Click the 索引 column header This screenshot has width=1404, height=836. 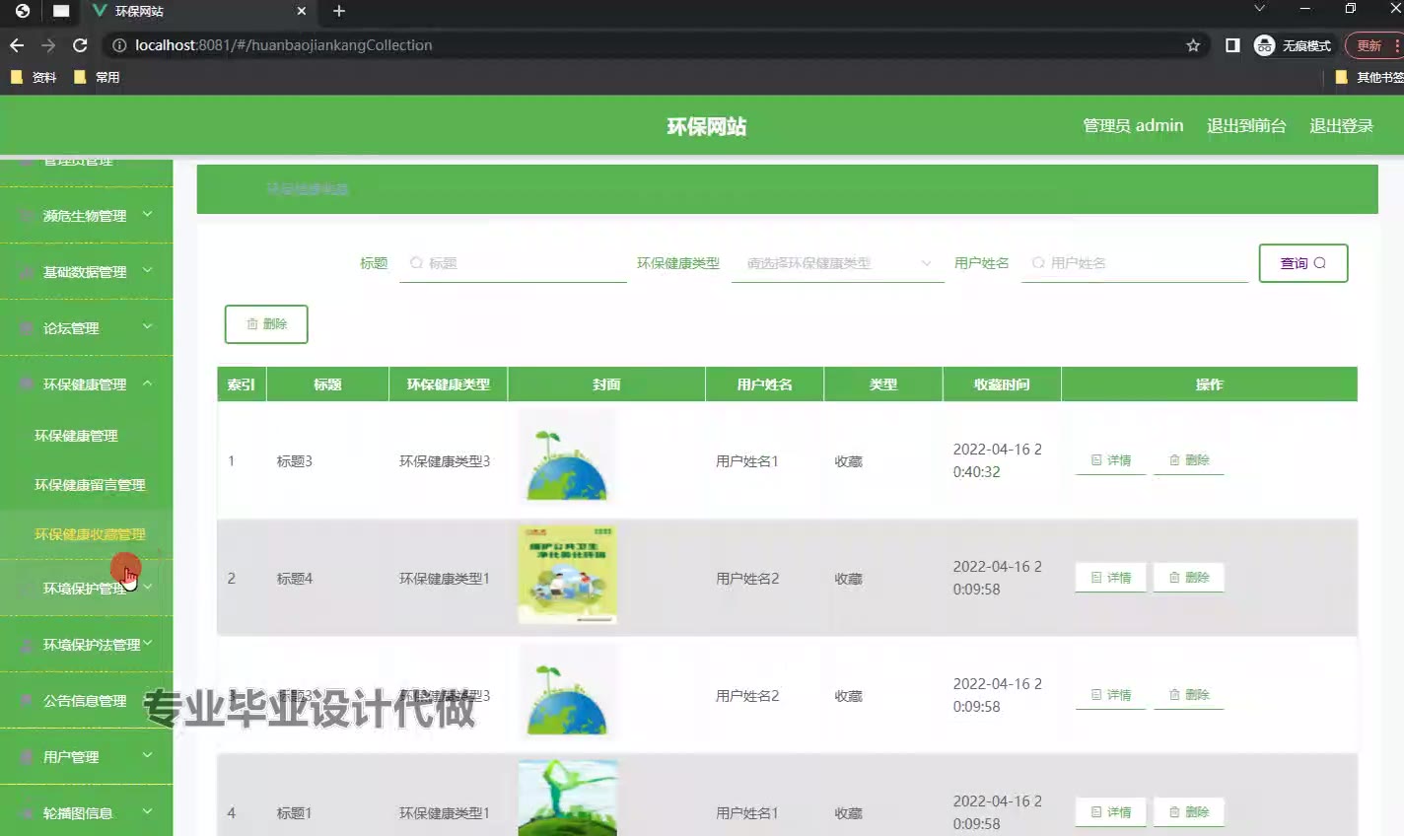[x=242, y=384]
